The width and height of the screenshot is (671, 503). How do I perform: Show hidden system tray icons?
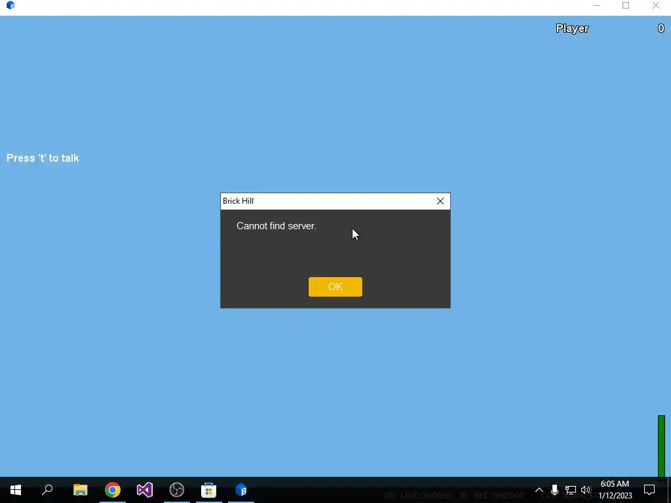point(539,490)
